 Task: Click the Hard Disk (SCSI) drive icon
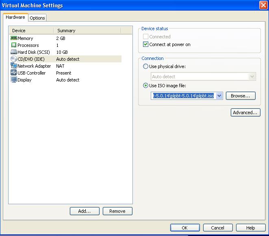click(x=14, y=52)
